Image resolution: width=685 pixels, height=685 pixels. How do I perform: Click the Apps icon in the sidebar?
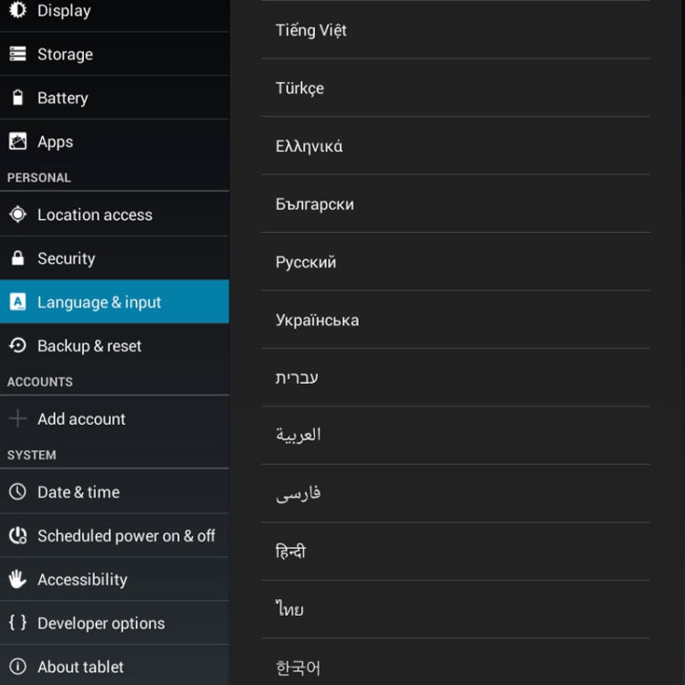point(17,141)
